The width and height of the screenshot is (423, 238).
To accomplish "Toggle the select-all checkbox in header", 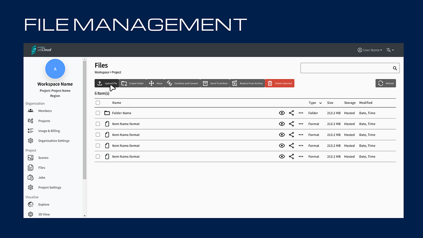I will tap(98, 103).
